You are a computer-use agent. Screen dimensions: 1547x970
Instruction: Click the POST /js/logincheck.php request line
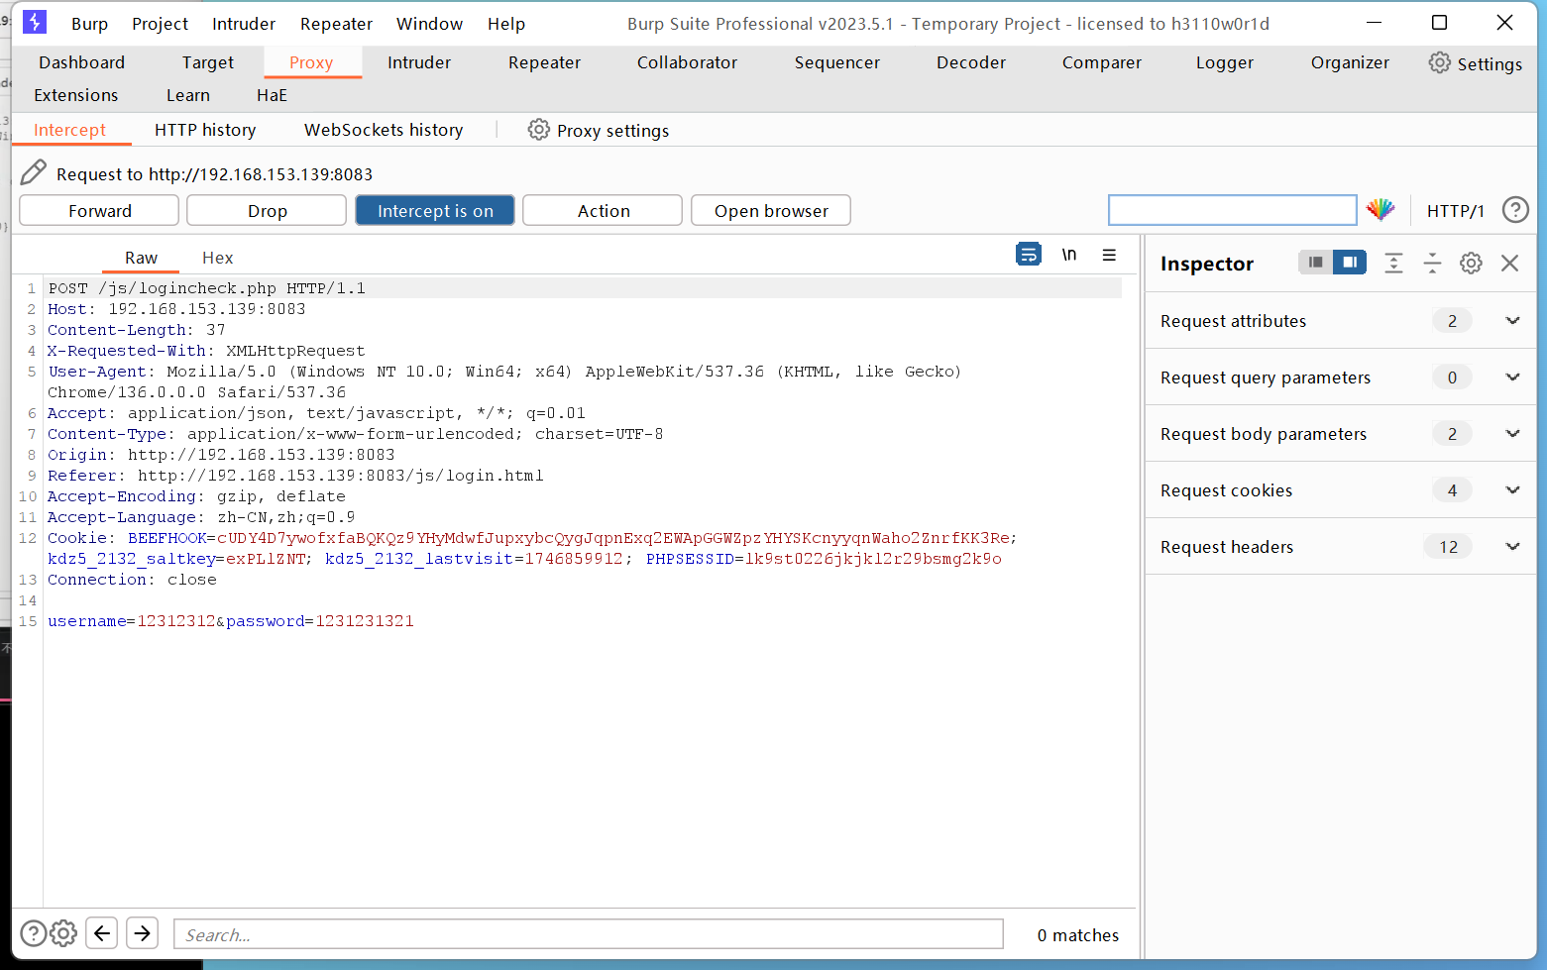coord(206,288)
